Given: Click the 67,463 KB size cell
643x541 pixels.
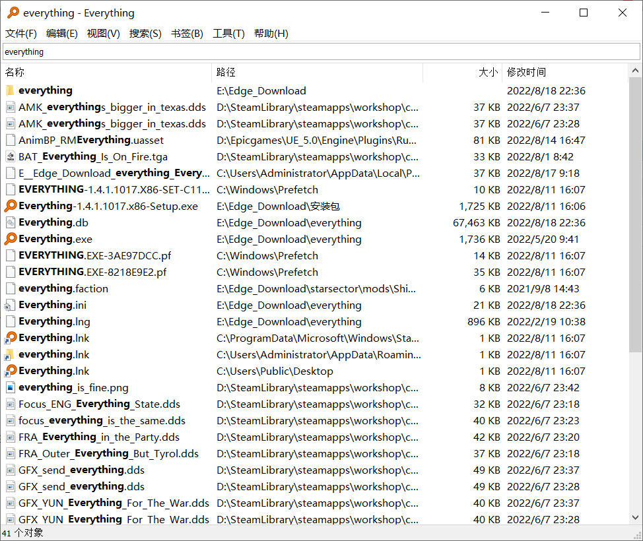Looking at the screenshot, I should click(476, 223).
